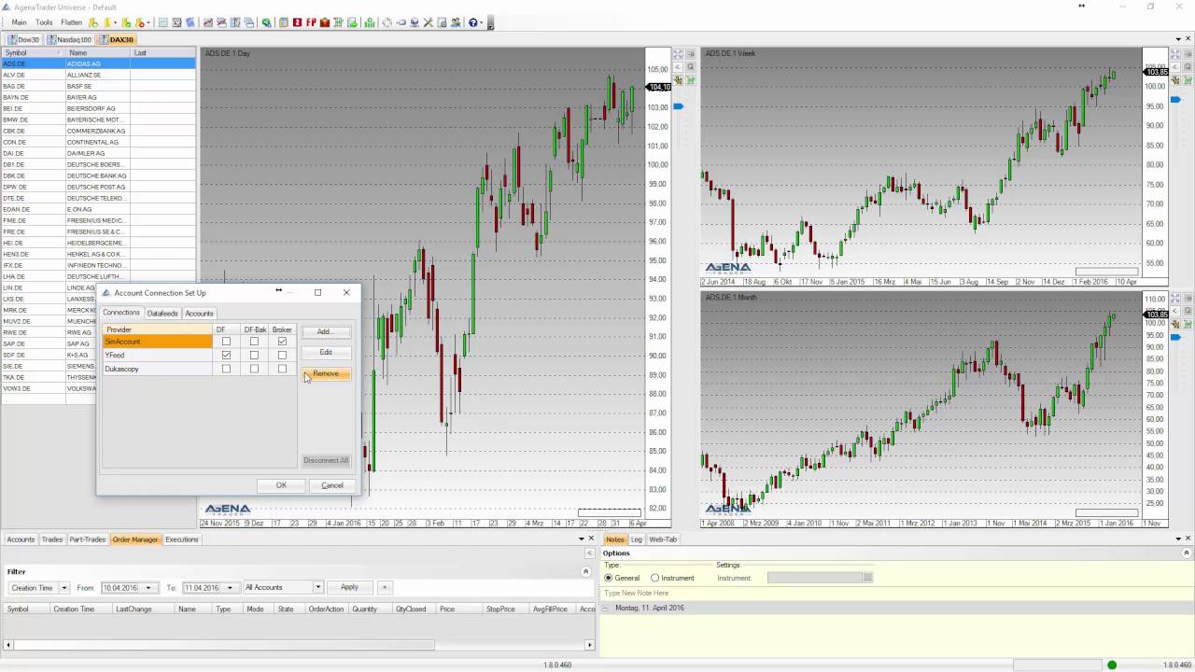Click the green connection status indicator
1195x672 pixels.
tap(1112, 665)
